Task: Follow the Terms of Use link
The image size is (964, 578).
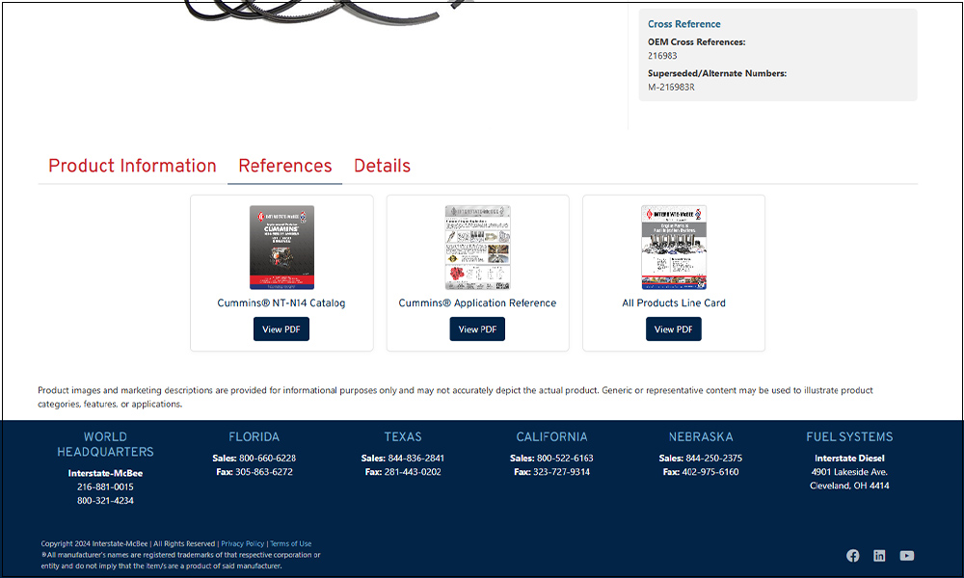Action: [290, 544]
